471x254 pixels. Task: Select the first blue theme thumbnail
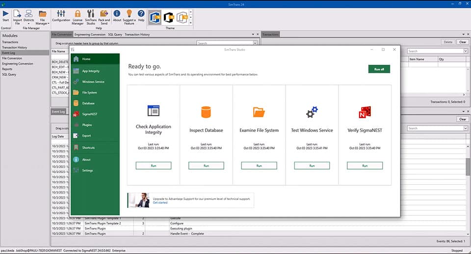coord(155,18)
